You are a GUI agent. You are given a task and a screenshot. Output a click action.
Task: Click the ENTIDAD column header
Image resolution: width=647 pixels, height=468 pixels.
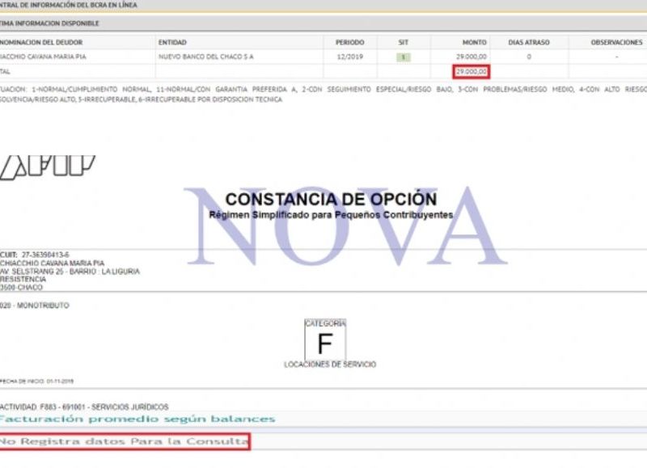tap(174, 42)
